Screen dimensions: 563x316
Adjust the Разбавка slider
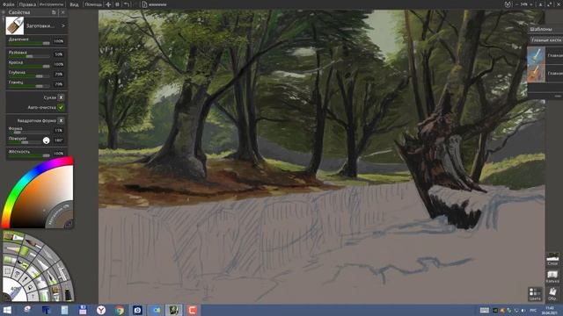[x=29, y=56]
